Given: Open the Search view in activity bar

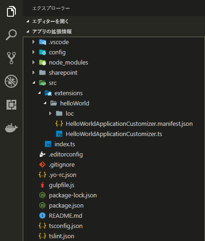Looking at the screenshot, I should point(11,35).
